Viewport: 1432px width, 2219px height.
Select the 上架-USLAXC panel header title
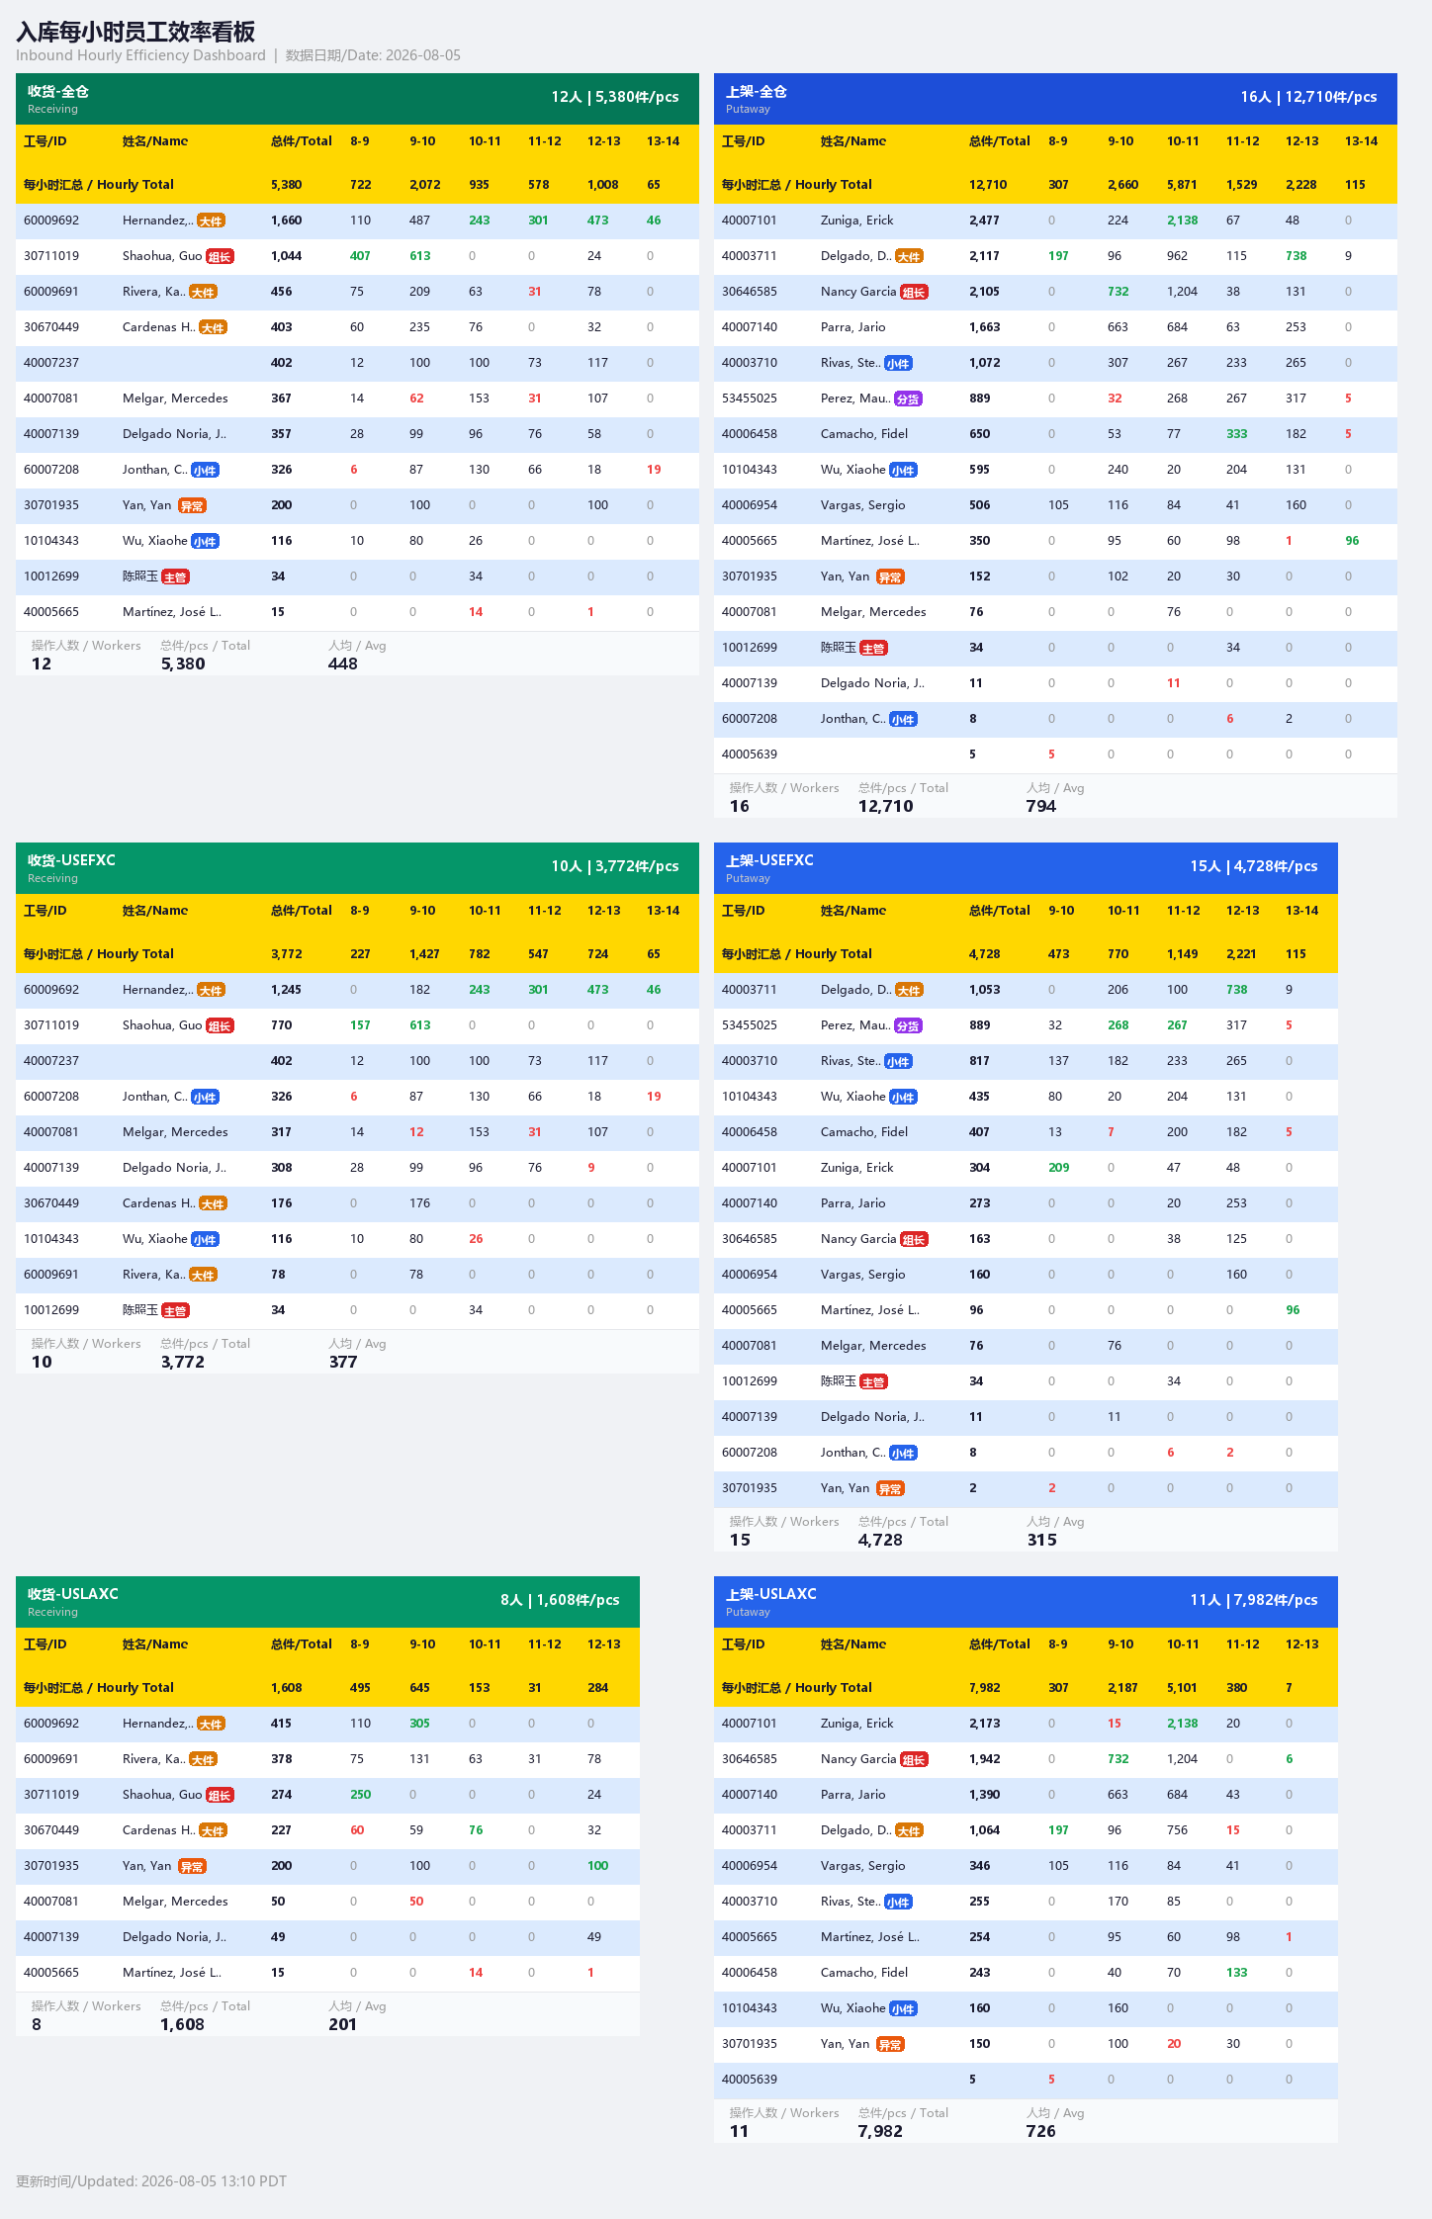[x=770, y=1593]
